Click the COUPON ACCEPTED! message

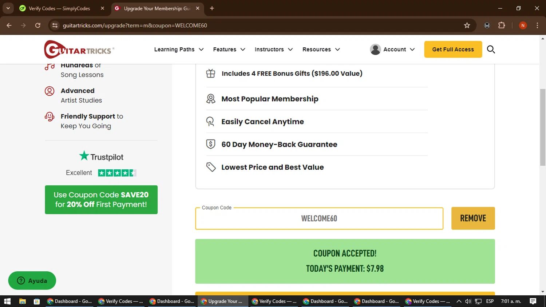[345, 253]
